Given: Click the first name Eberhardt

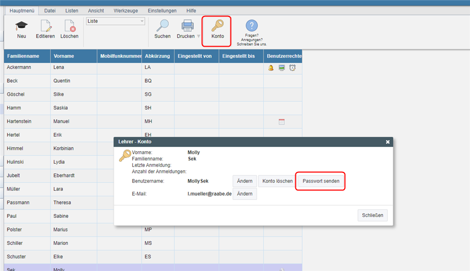Looking at the screenshot, I should click(x=64, y=176).
